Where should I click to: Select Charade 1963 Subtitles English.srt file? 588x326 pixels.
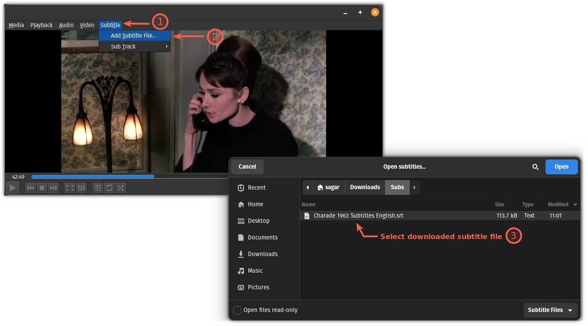pos(358,215)
